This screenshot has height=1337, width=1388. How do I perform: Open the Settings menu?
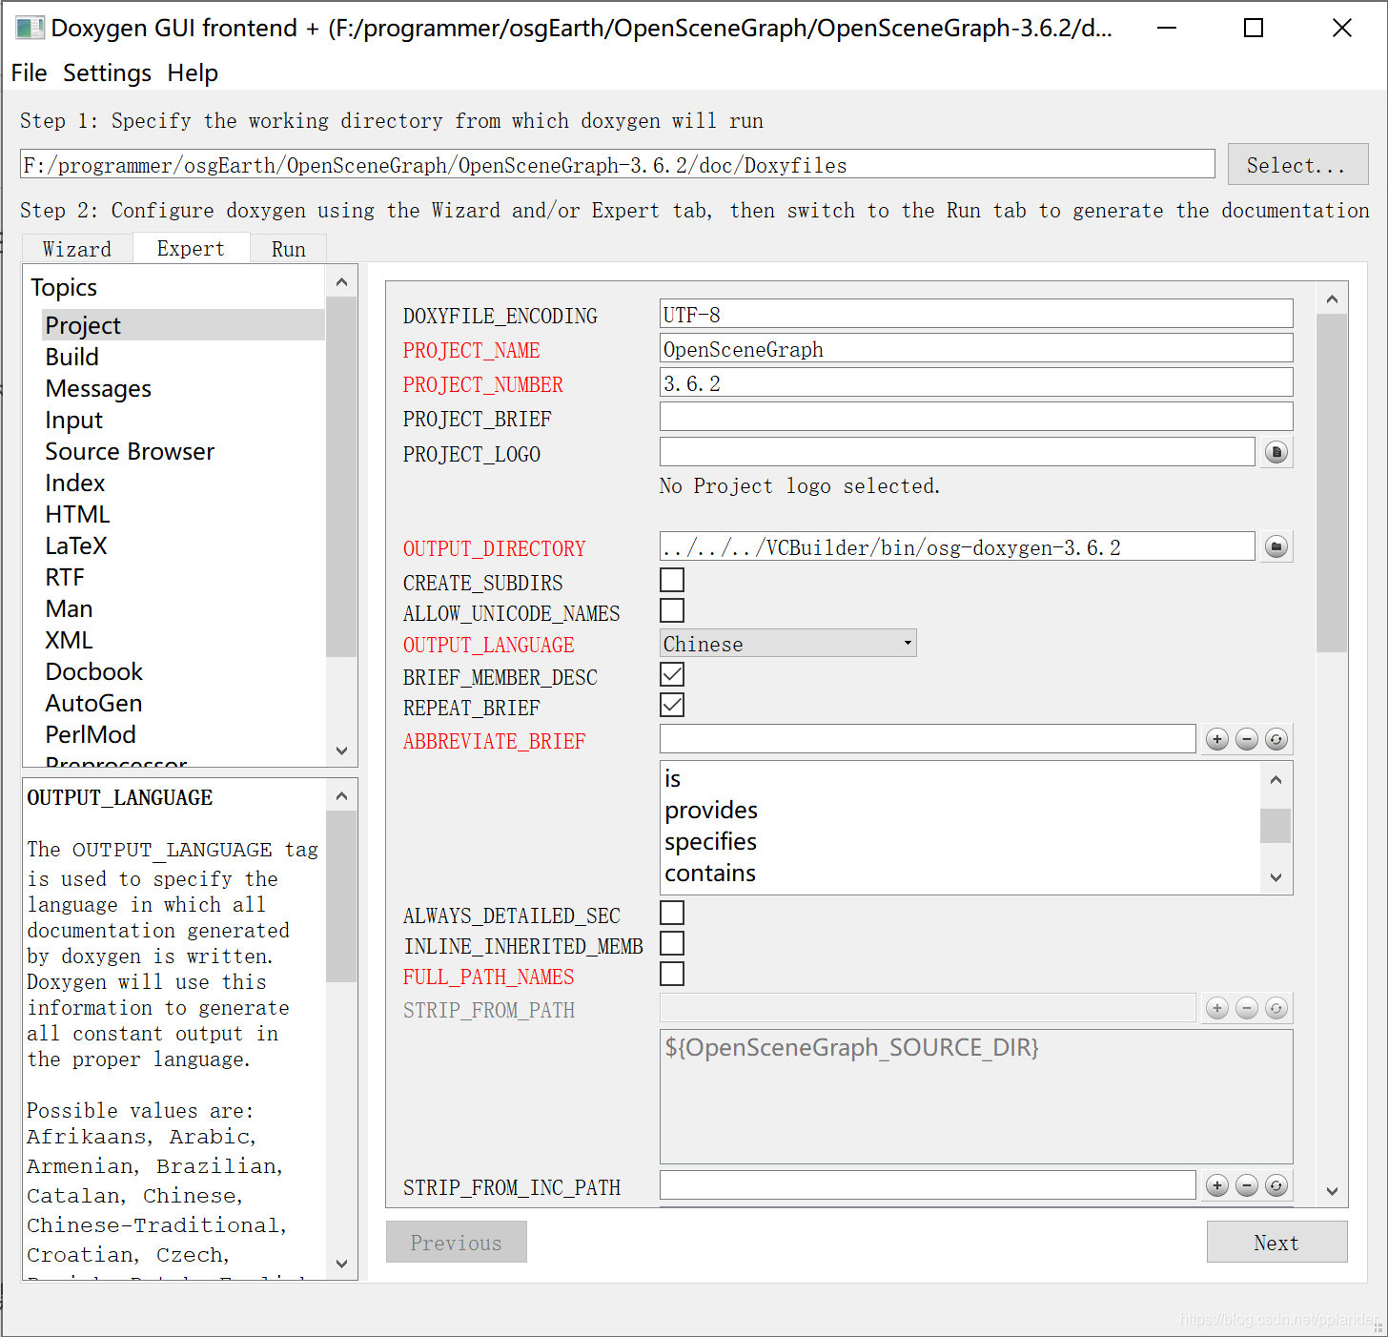[x=107, y=72]
